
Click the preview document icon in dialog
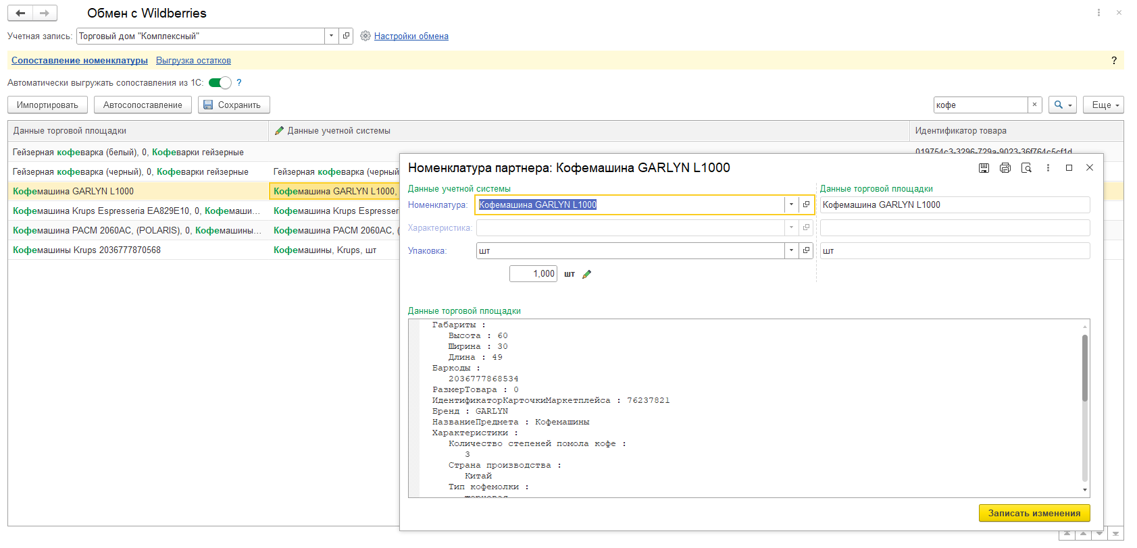point(1026,168)
